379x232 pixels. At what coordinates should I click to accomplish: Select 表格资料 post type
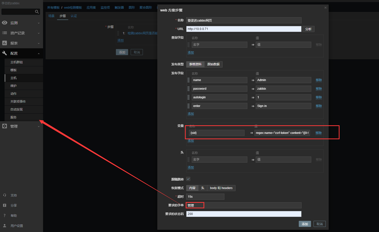(x=195, y=64)
